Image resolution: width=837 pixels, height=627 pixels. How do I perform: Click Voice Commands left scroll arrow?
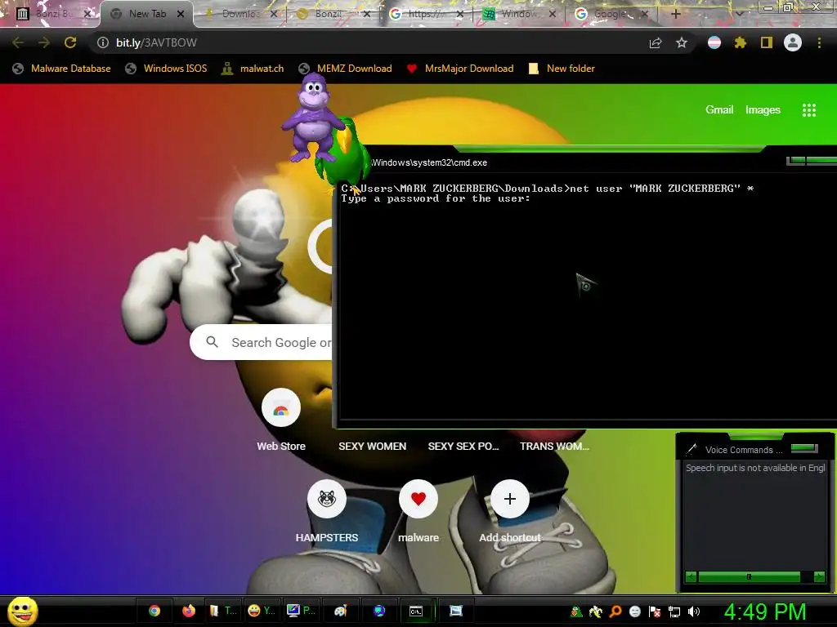[691, 577]
